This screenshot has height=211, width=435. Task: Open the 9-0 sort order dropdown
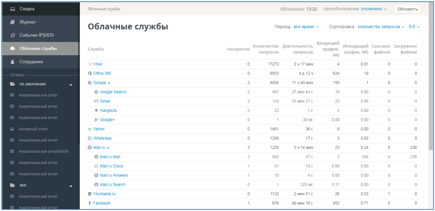(x=414, y=27)
